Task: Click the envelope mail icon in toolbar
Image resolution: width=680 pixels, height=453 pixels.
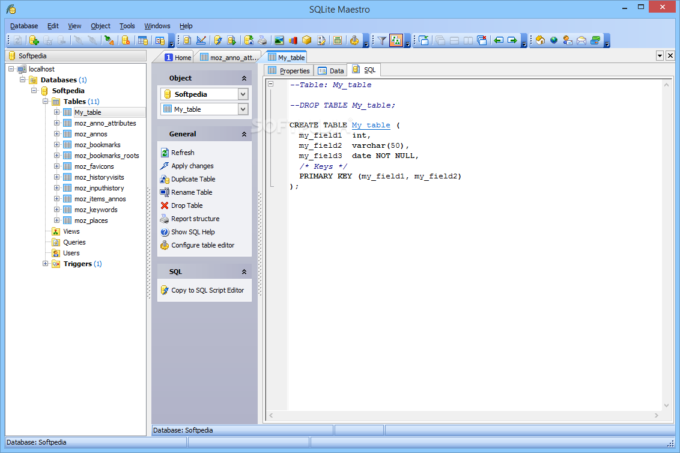Action: pos(581,40)
